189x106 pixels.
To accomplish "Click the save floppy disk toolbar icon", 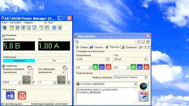I will (17, 28).
